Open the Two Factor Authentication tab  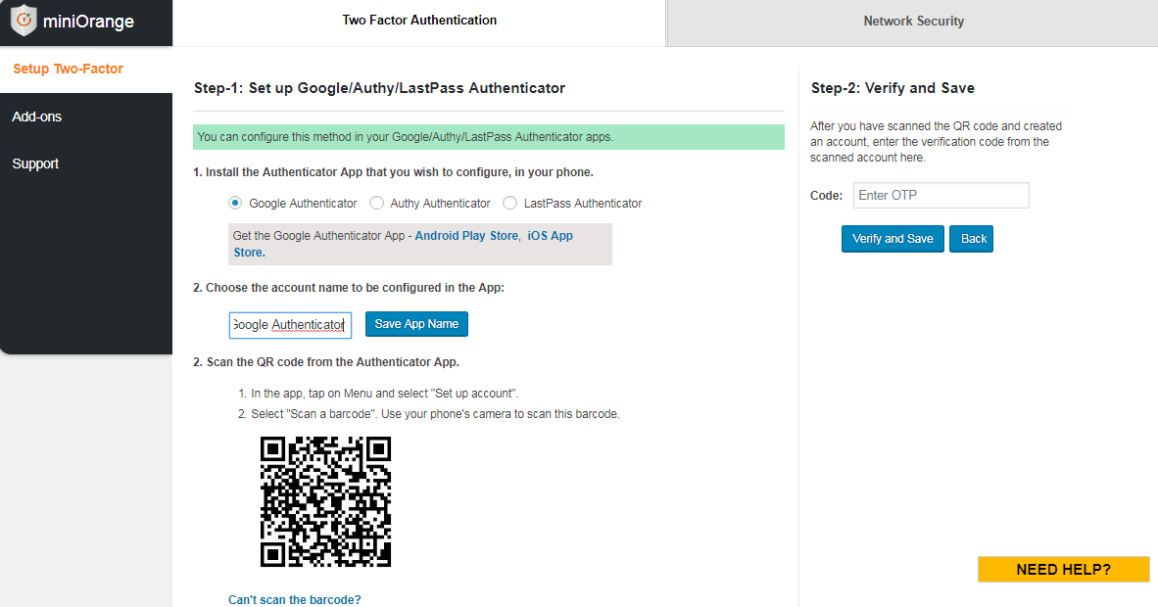[419, 21]
